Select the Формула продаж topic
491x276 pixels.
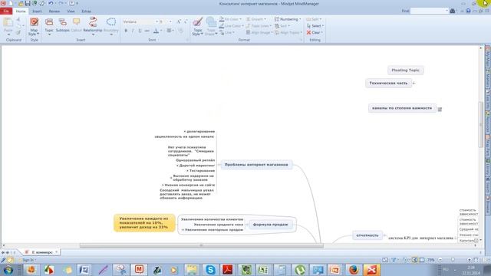[270, 225]
